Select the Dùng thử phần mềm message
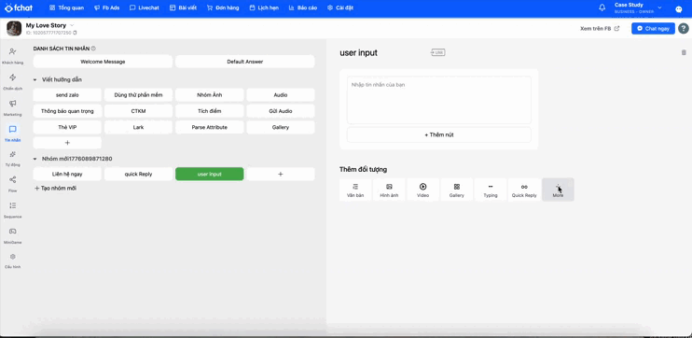The image size is (692, 338). click(x=138, y=95)
